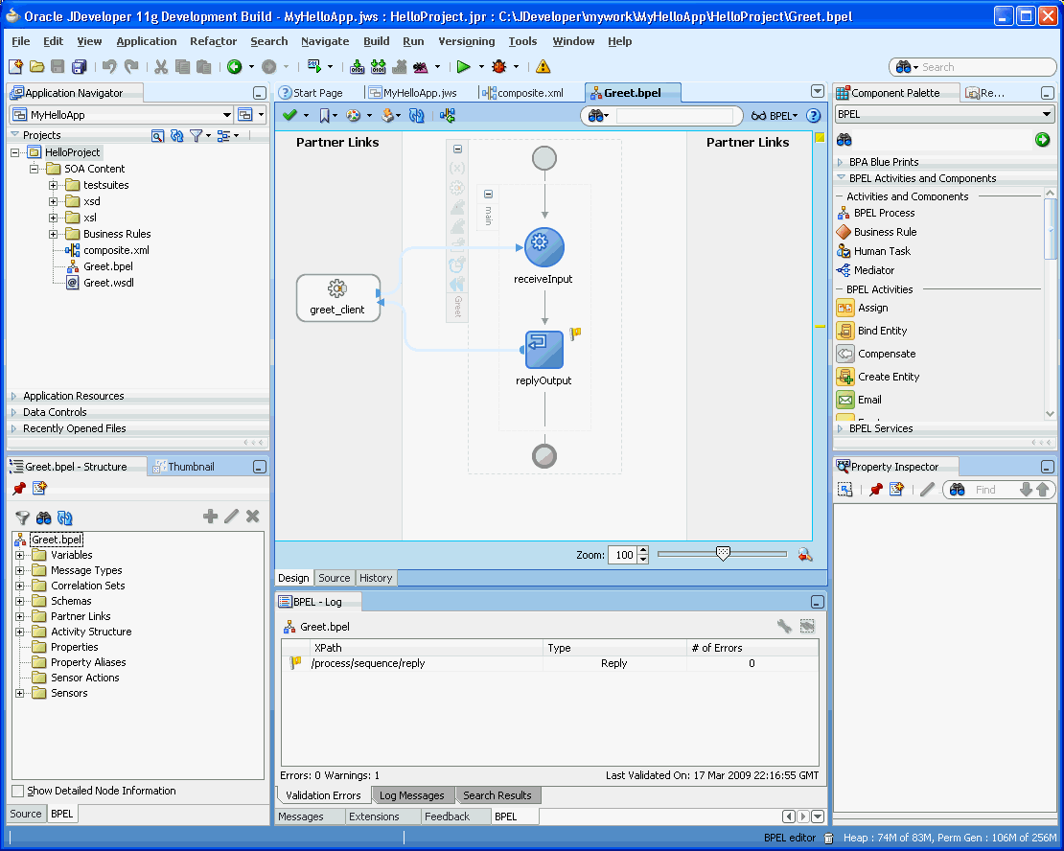Open the Versioning menu

[x=466, y=41]
